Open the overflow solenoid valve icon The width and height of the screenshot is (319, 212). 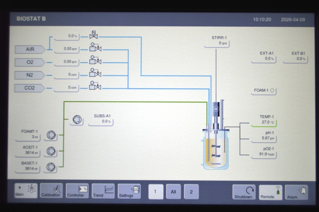(x=94, y=35)
